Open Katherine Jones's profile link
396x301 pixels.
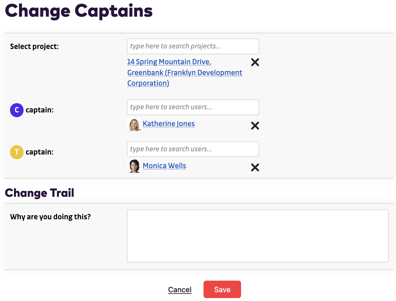click(x=169, y=124)
